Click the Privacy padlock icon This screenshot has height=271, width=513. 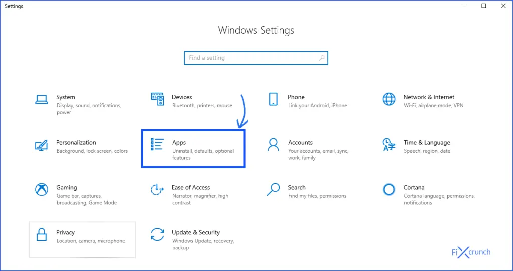(42, 234)
